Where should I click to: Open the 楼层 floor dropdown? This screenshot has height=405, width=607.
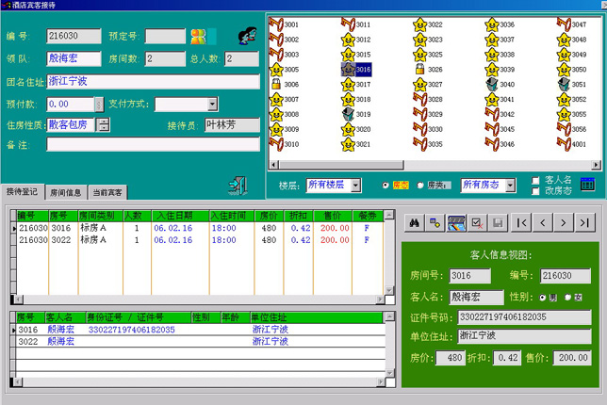pyautogui.click(x=354, y=186)
